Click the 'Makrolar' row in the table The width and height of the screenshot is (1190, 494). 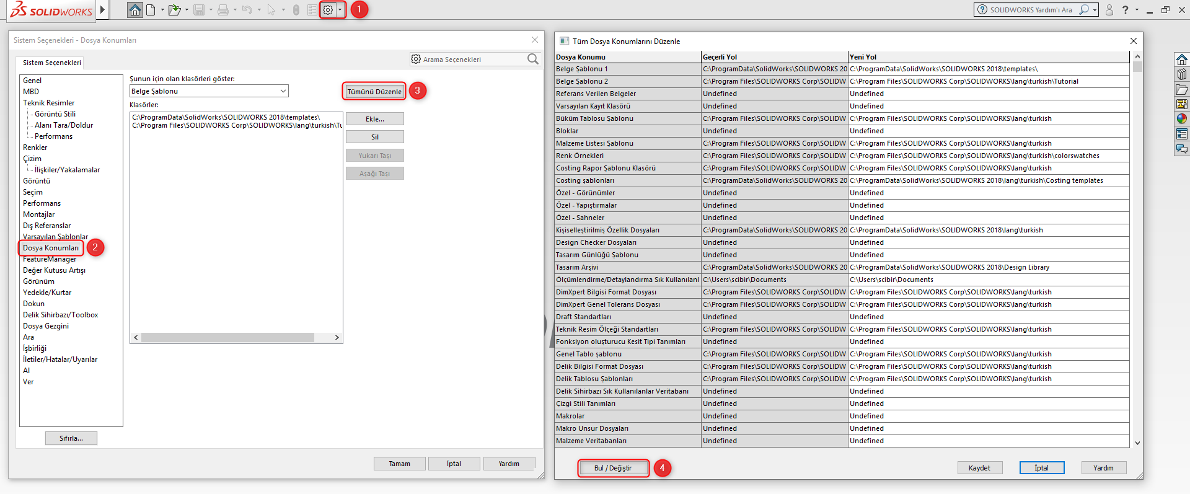pyautogui.click(x=842, y=416)
